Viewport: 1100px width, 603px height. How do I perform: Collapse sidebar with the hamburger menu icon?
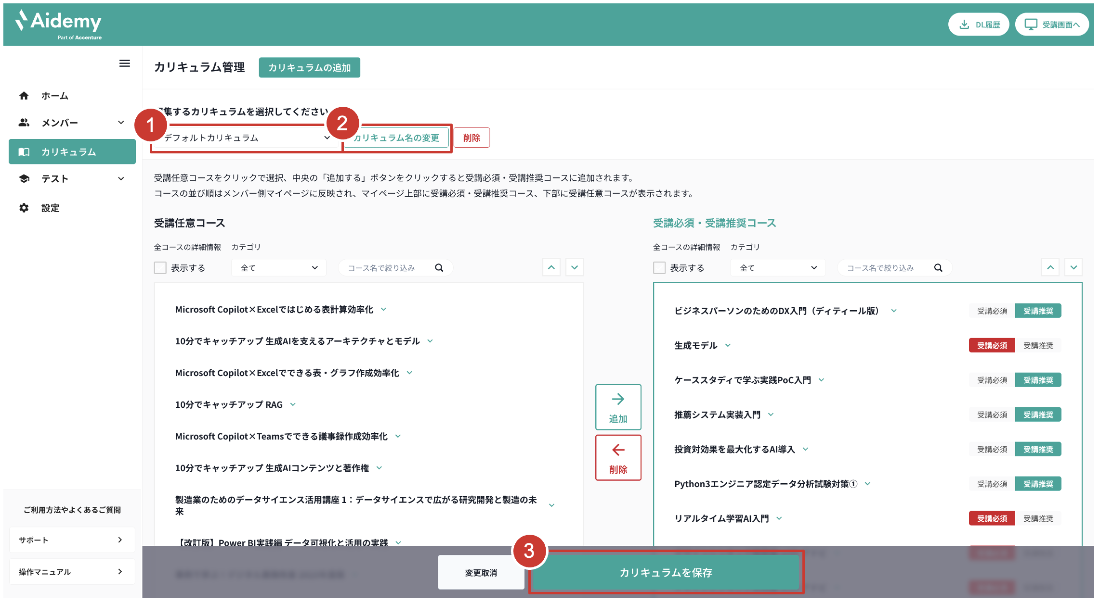coord(124,63)
